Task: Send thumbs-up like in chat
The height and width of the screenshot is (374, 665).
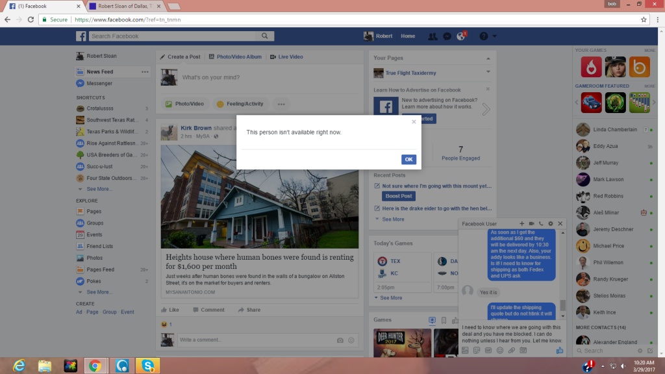Action: tap(560, 350)
